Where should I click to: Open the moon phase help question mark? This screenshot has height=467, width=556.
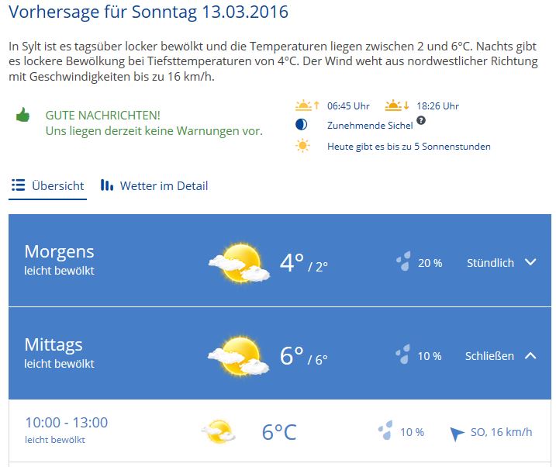coord(421,121)
